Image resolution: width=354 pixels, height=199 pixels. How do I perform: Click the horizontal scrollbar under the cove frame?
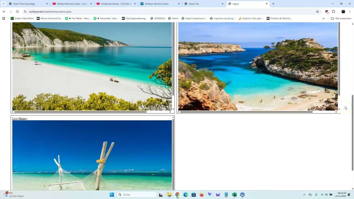click(246, 112)
